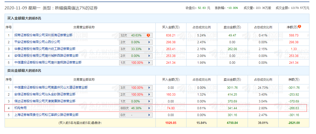Screen dimensions: 316x134
Task: Open 安信证券汕头金砂路证券营业部 link
Action: [x=45, y=94]
